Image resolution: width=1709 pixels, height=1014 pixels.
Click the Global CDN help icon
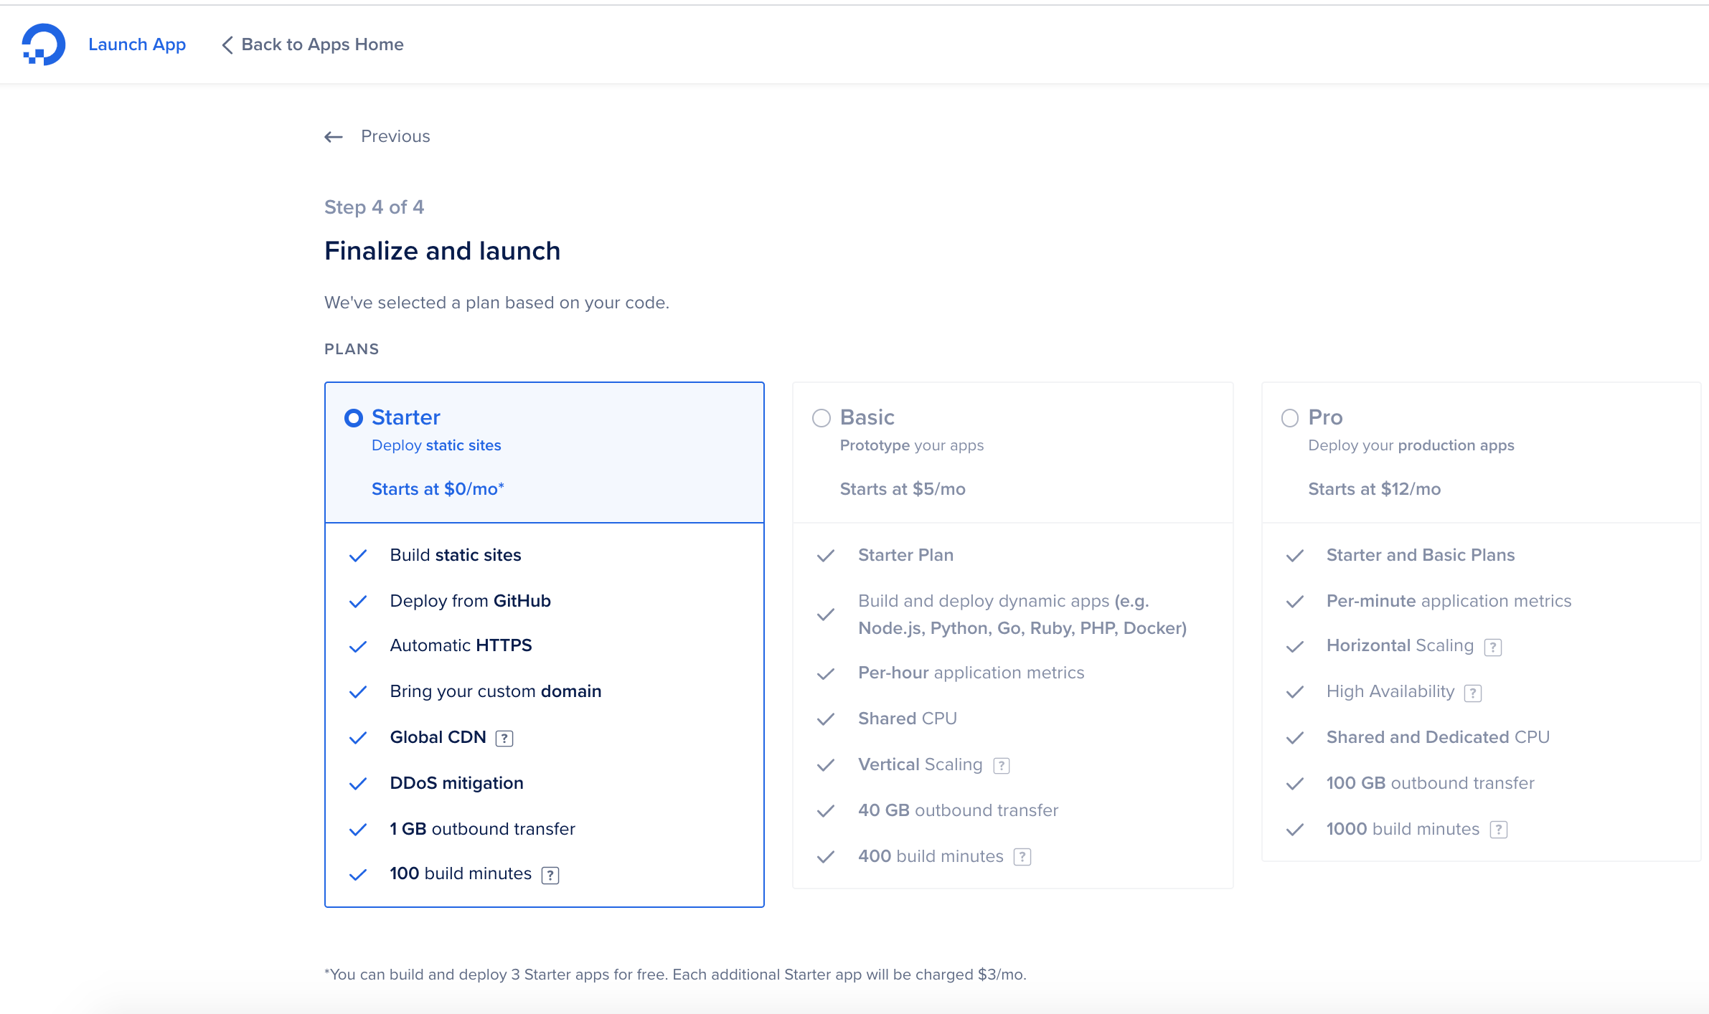[504, 739]
